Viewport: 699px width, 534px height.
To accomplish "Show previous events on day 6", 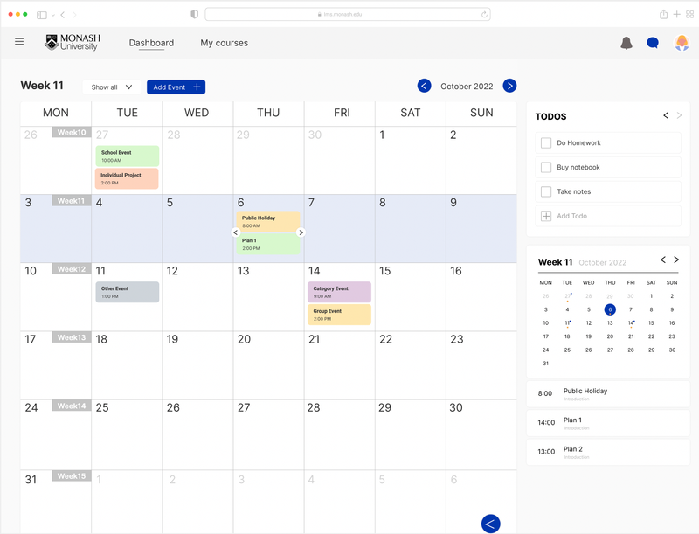I will point(236,232).
